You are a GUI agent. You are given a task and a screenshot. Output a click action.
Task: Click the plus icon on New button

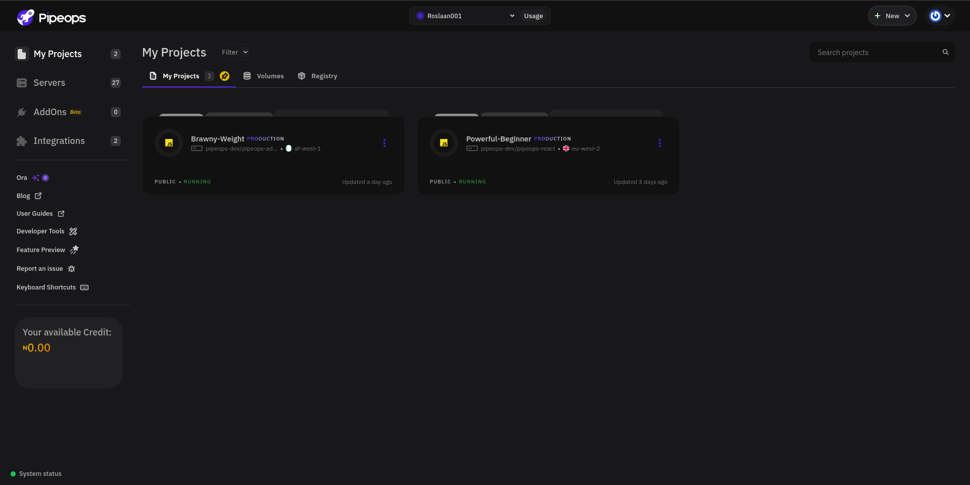point(878,16)
